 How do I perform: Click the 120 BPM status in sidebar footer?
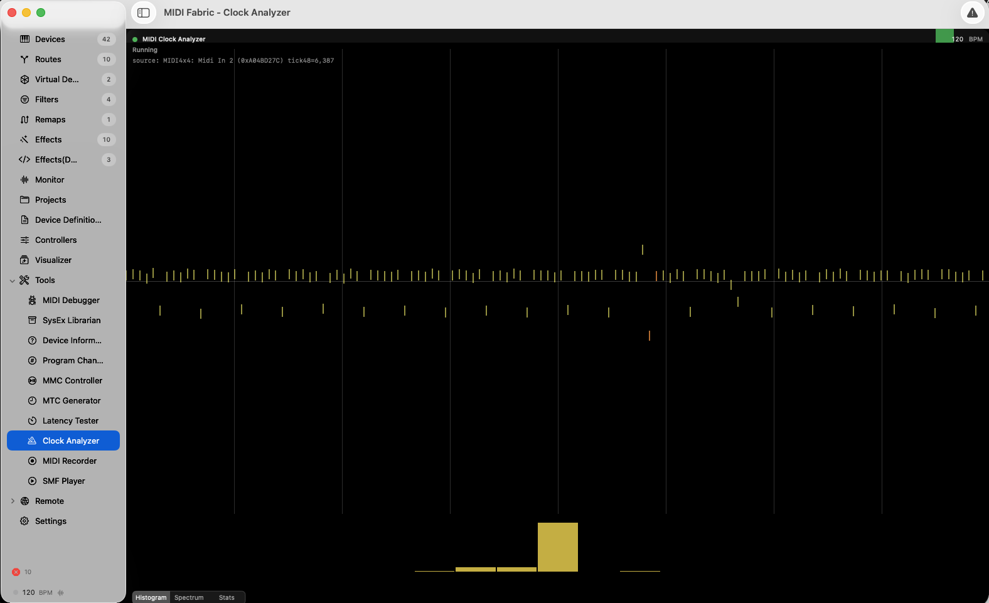38,592
